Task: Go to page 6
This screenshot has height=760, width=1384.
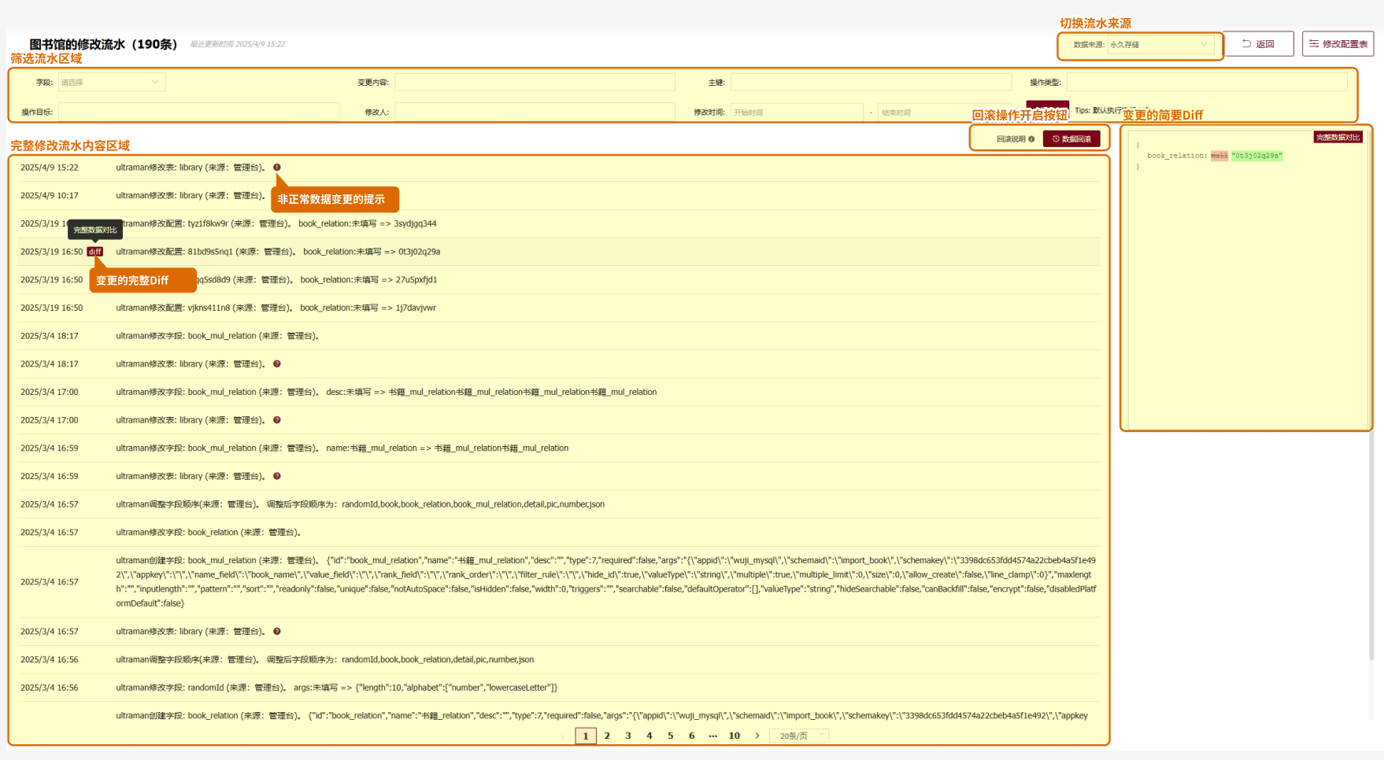Action: pyautogui.click(x=692, y=736)
